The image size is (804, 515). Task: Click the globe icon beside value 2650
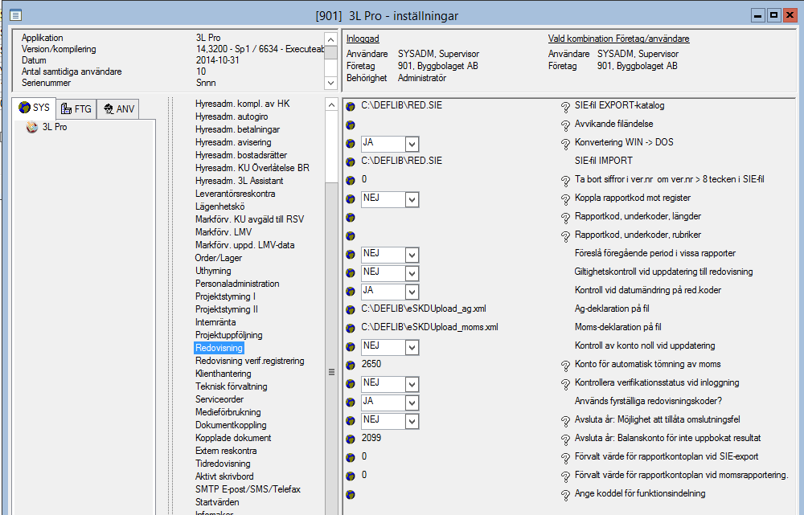tap(351, 365)
